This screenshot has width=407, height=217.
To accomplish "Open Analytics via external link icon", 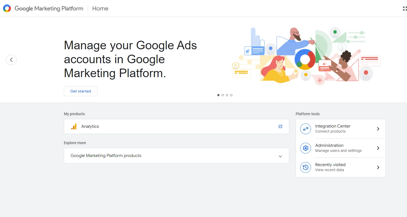I will tap(280, 126).
